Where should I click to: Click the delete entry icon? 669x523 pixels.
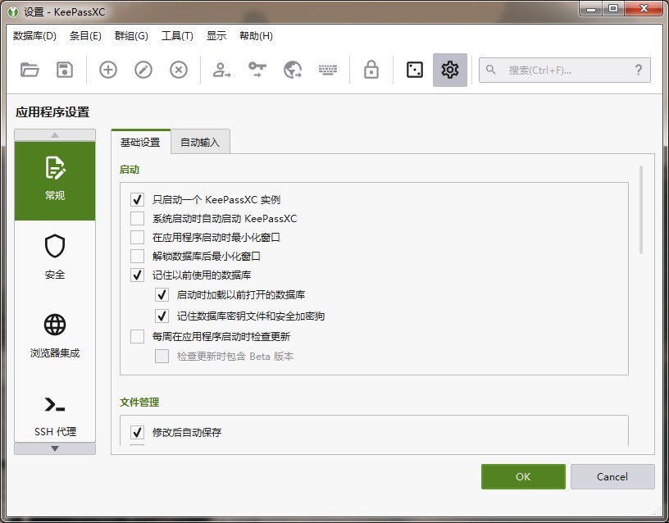point(179,70)
